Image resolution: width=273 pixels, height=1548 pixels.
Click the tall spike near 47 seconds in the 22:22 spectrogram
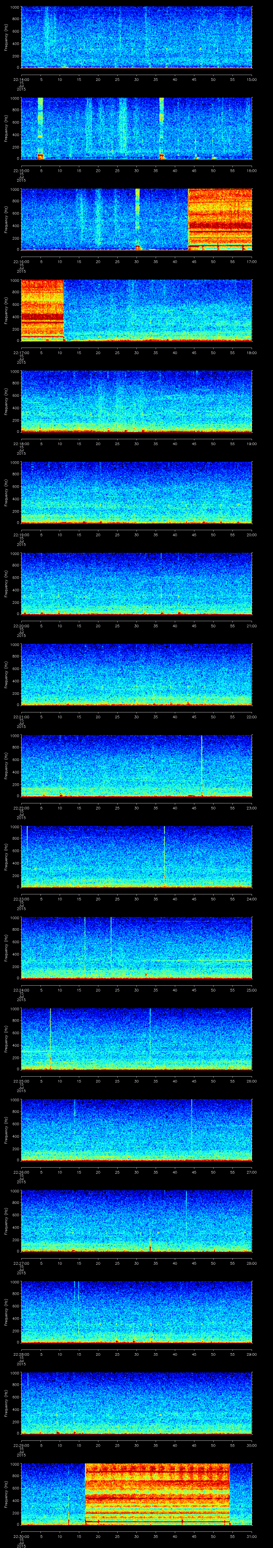pyautogui.click(x=202, y=765)
